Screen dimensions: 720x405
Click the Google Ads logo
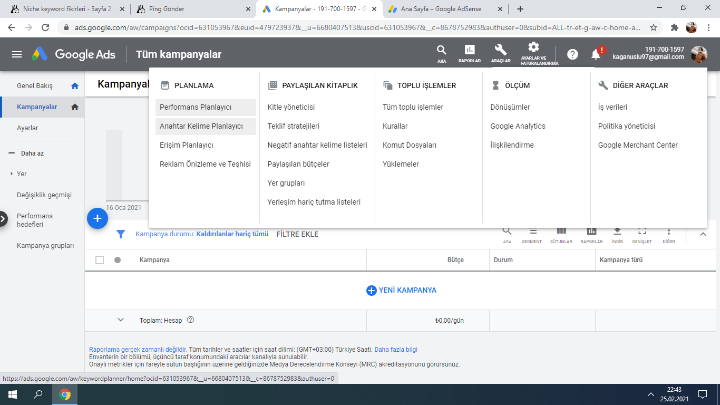point(74,54)
